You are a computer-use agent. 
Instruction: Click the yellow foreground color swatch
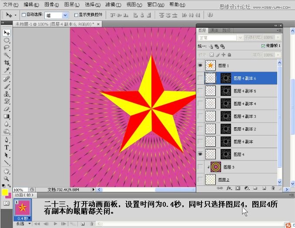pyautogui.click(x=5, y=192)
